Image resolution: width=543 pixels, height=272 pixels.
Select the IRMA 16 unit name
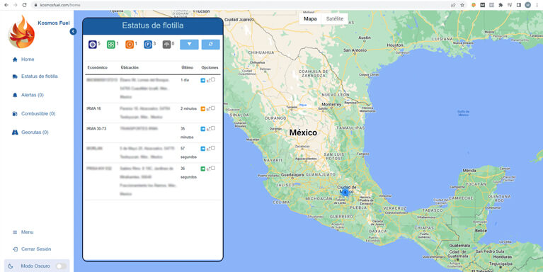(x=93, y=108)
